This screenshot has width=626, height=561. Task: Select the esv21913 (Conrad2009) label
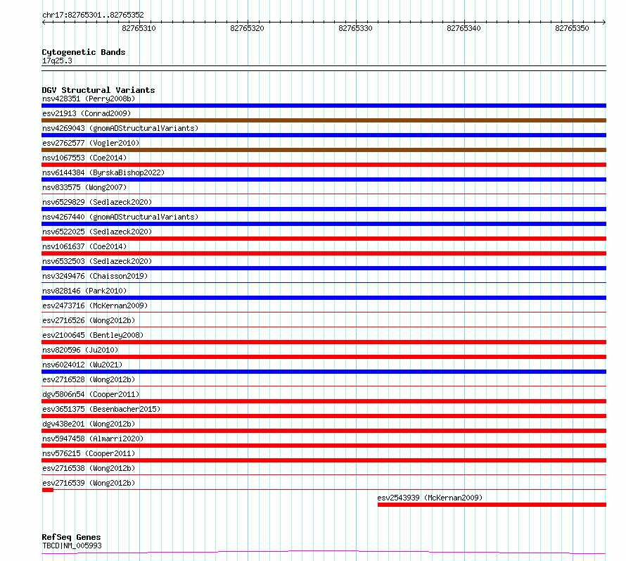tap(87, 113)
